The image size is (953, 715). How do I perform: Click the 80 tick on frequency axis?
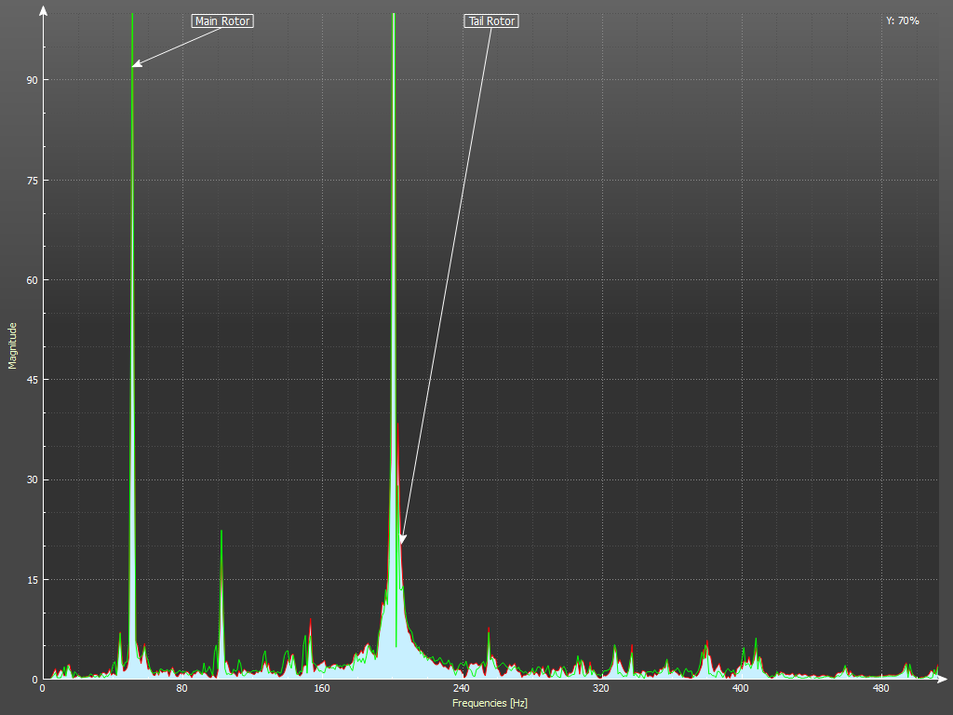click(181, 689)
